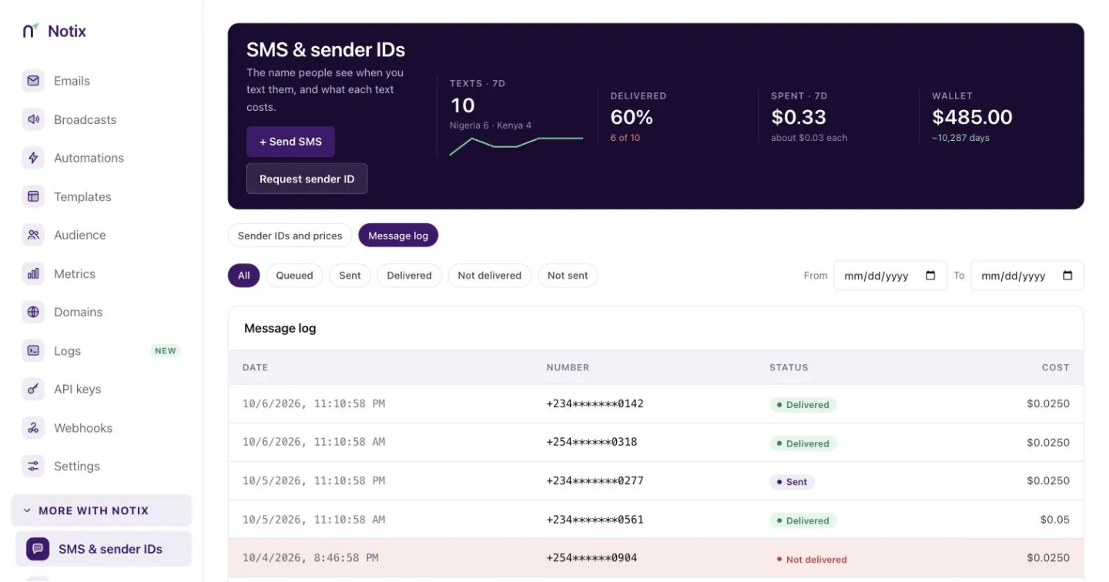Click the Templates layout icon
Screen dimensions: 1109x582
pos(33,196)
